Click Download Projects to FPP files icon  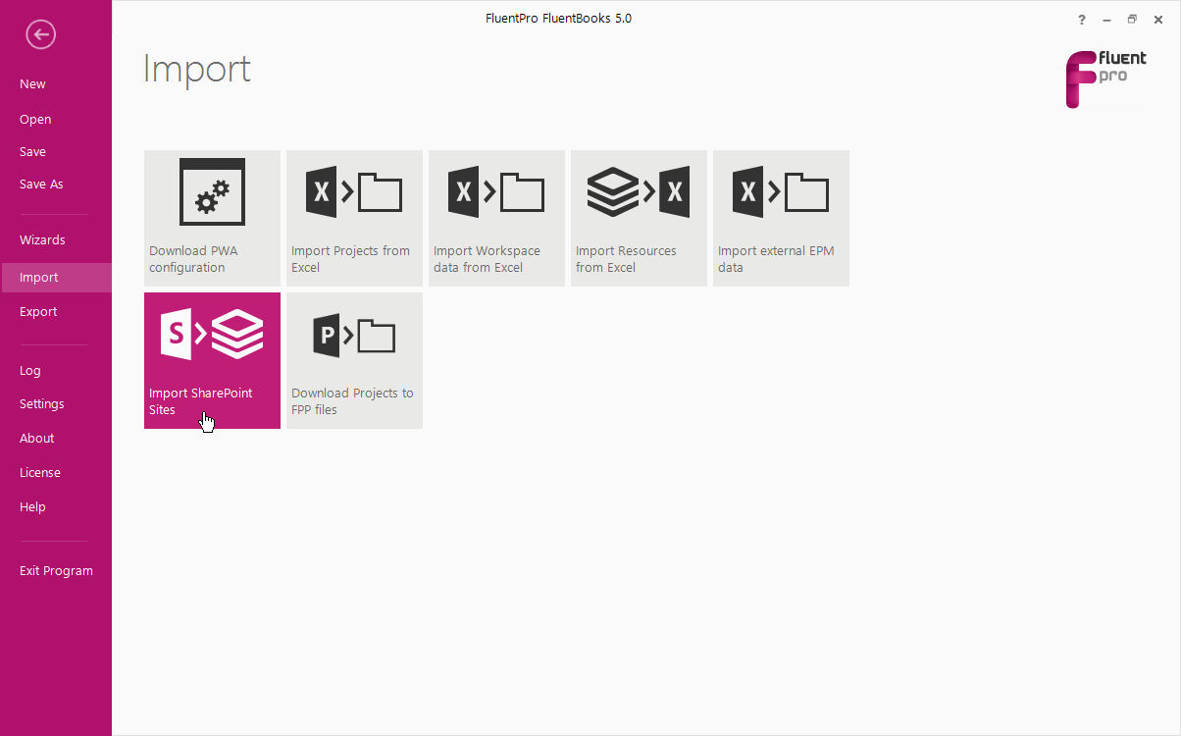pos(354,334)
